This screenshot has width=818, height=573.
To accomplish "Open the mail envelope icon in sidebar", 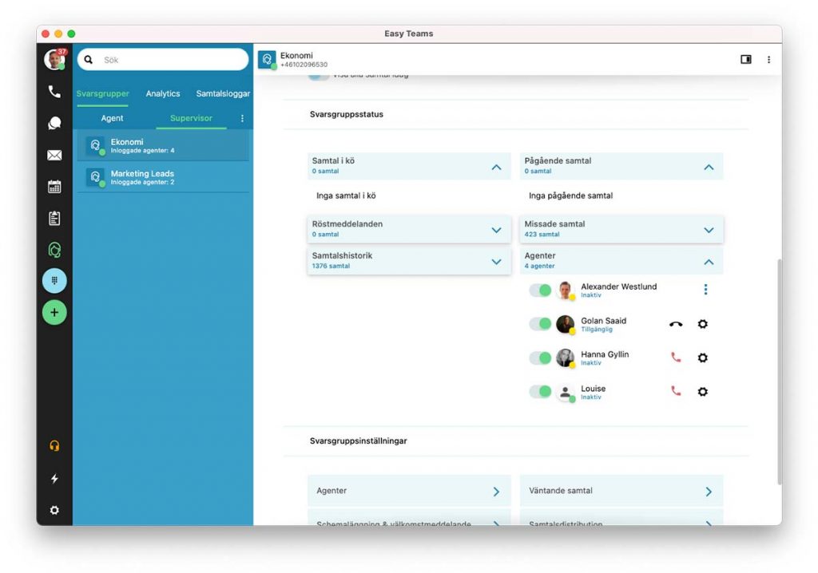I will (x=54, y=156).
